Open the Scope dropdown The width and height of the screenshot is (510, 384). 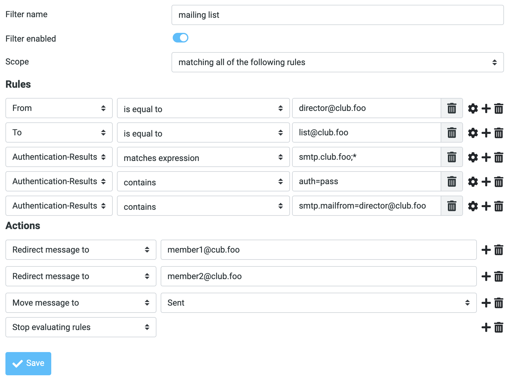(x=337, y=62)
